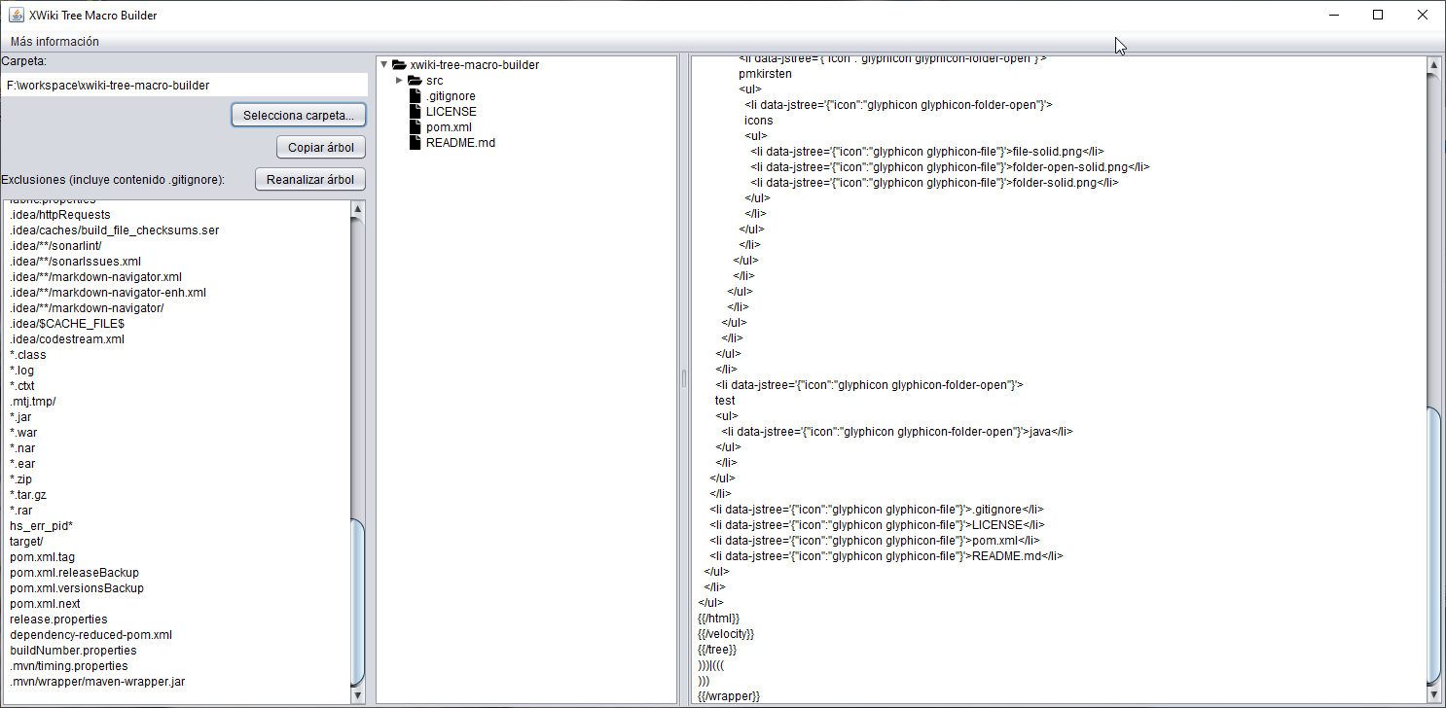Screen dimensions: 1446x708
Task: Click the pom.xml file icon
Action: (x=415, y=127)
